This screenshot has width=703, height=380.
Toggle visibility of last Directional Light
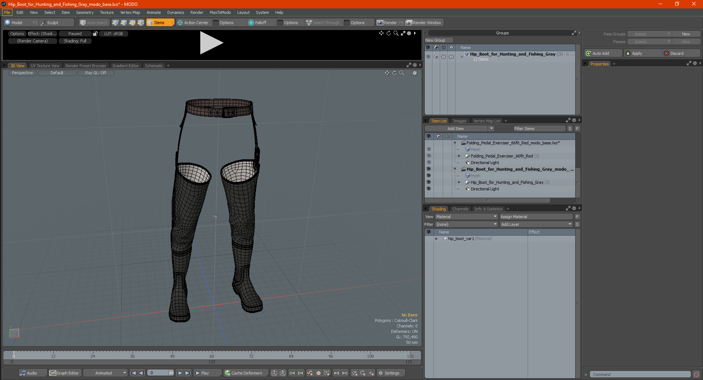[428, 189]
